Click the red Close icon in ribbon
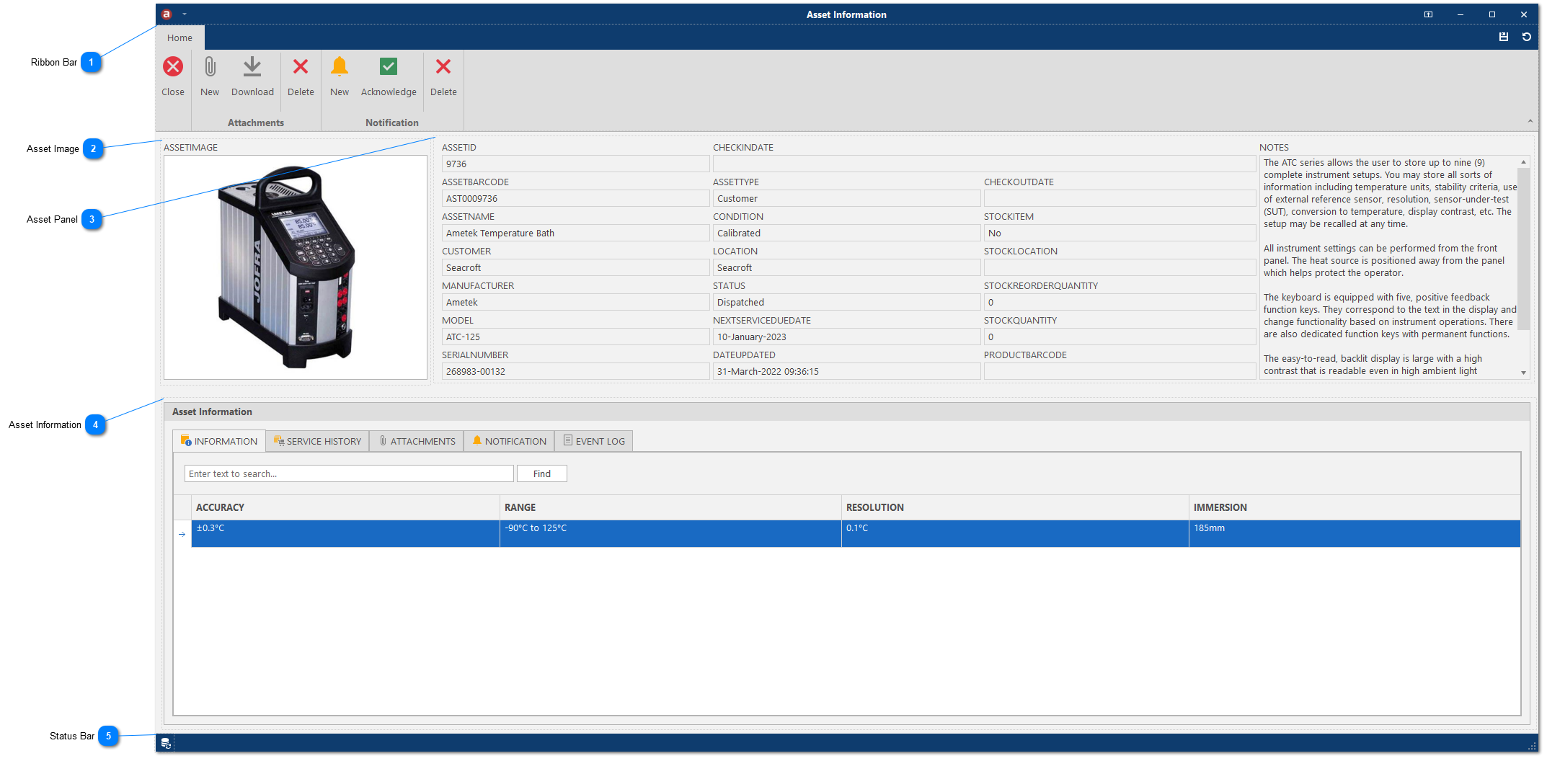Viewport: 1547px width, 761px height. point(173,67)
